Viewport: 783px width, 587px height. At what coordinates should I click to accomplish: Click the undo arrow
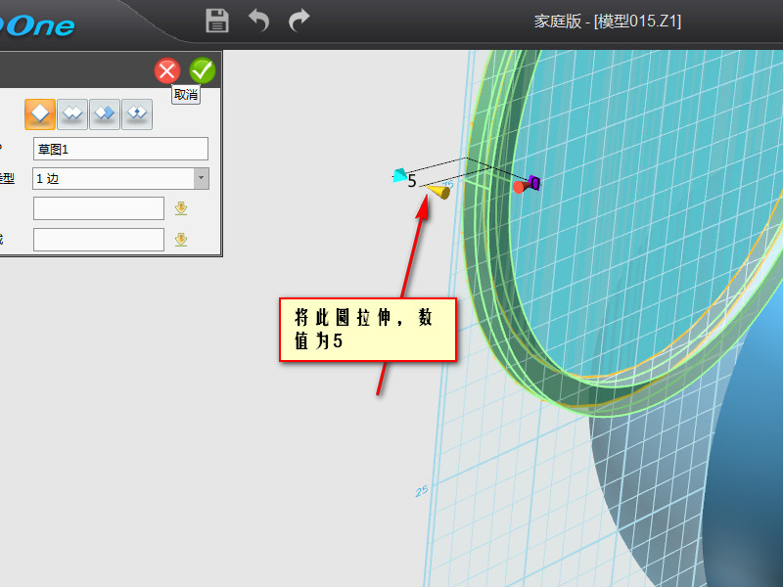tap(258, 20)
